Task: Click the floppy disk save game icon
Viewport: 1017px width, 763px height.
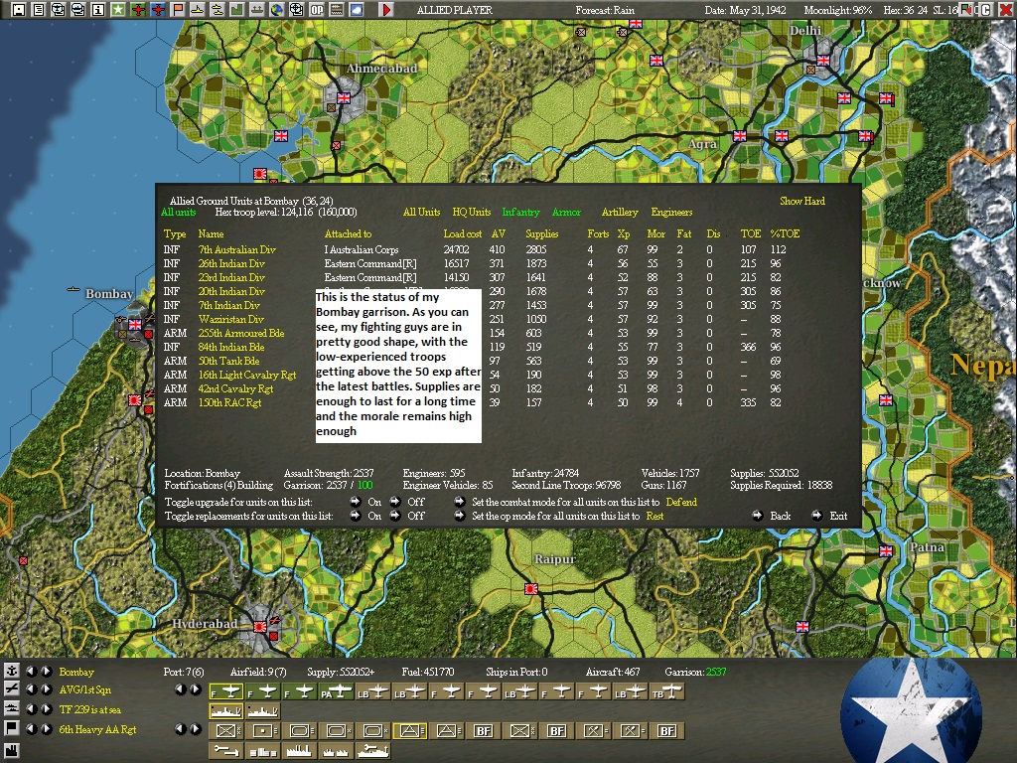Action: 19,9
